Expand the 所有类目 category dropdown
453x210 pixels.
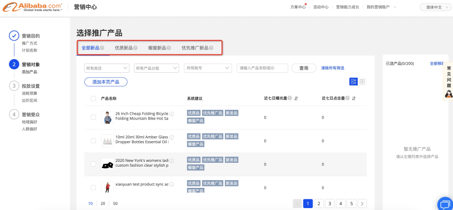pyautogui.click(x=107, y=68)
